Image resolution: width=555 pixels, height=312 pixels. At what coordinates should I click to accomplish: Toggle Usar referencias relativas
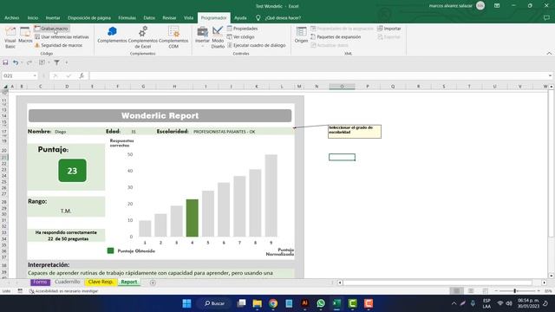(x=62, y=36)
